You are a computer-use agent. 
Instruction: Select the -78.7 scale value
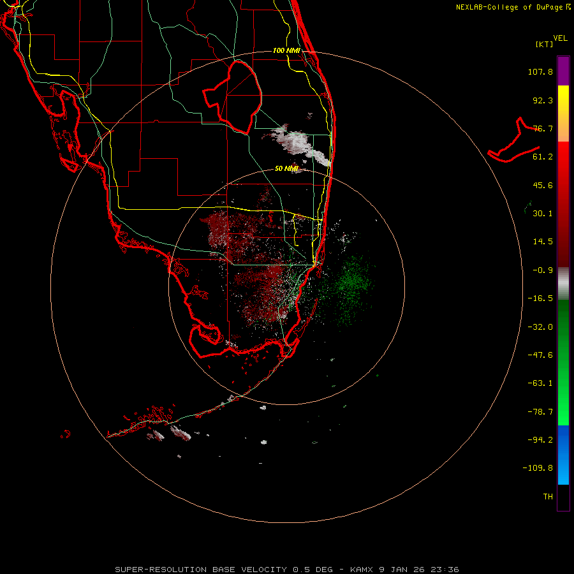pyautogui.click(x=540, y=412)
